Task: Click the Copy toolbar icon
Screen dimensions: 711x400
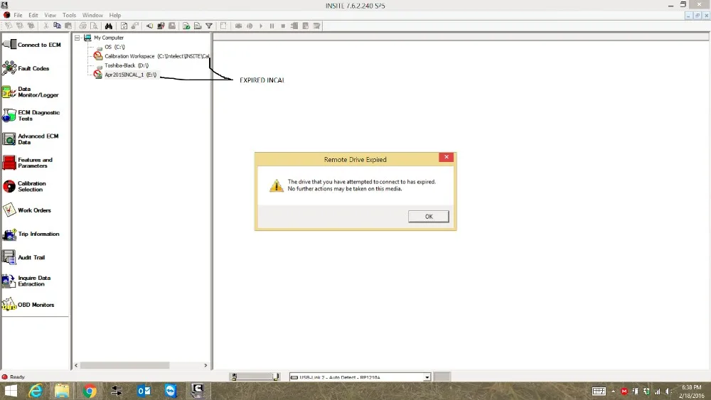Action: point(57,26)
